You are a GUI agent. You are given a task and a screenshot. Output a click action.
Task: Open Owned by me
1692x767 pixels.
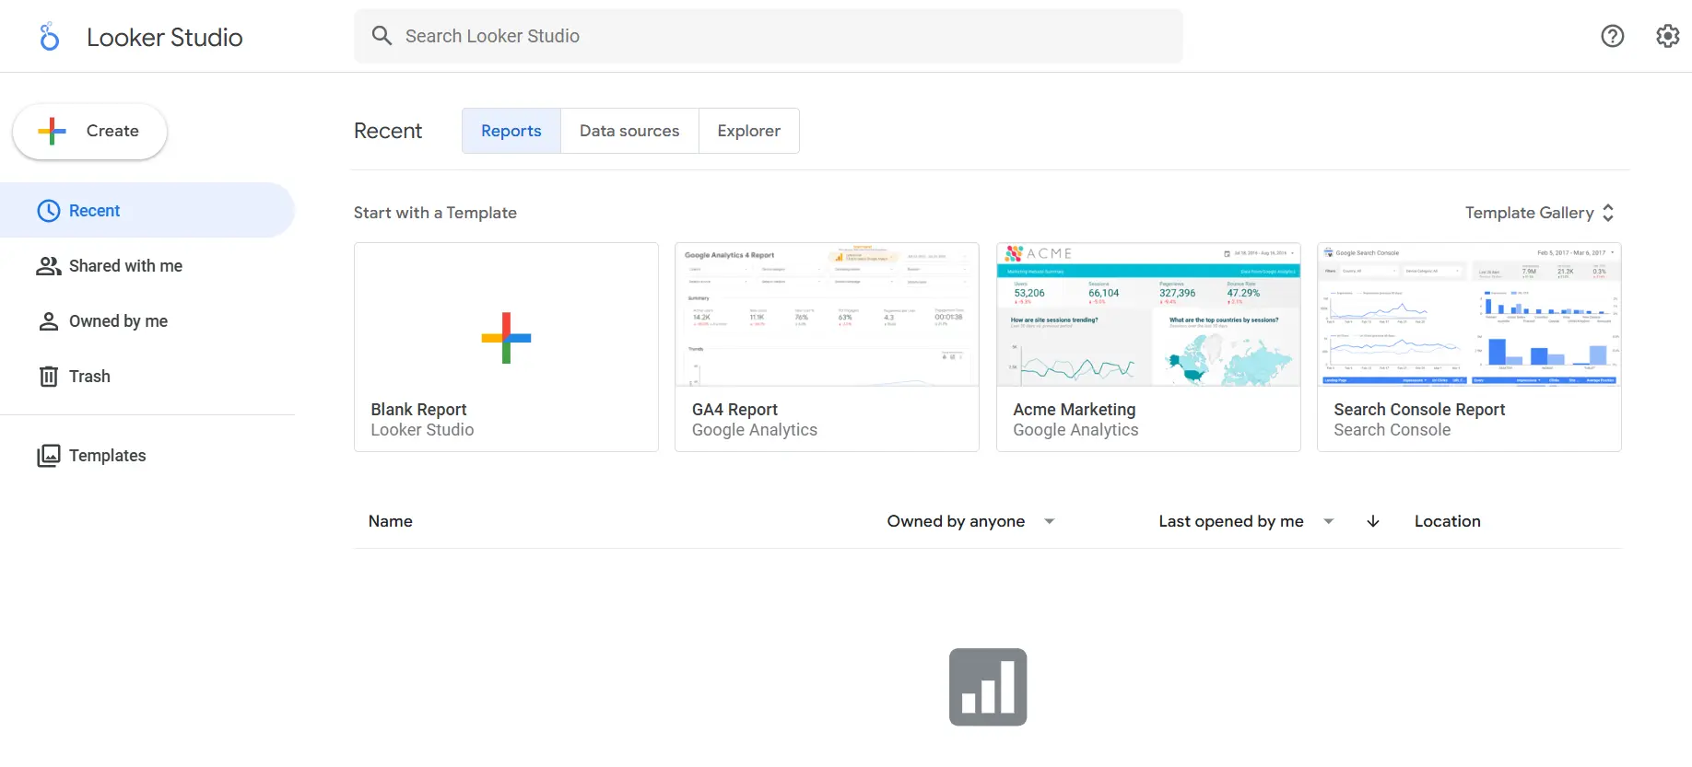pos(147,321)
